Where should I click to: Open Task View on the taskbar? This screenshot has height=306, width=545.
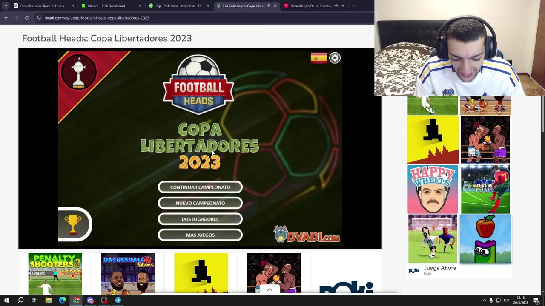(x=34, y=300)
